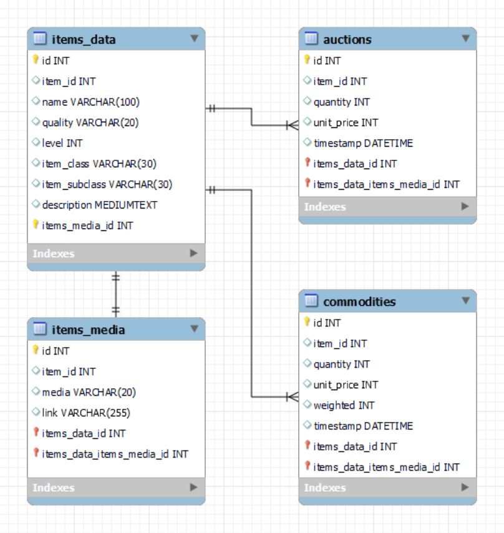The width and height of the screenshot is (504, 533).
Task: Click the diamond icon beside link in items_media
Action: [x=35, y=410]
